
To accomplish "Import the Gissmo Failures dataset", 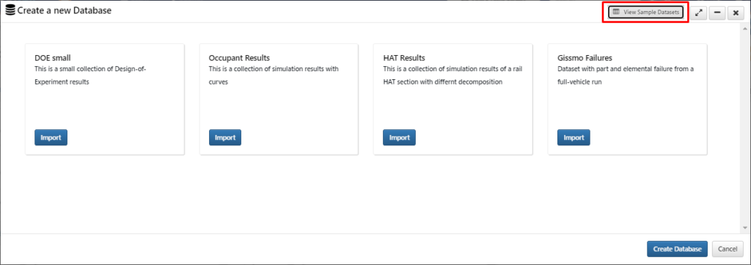I will (574, 137).
